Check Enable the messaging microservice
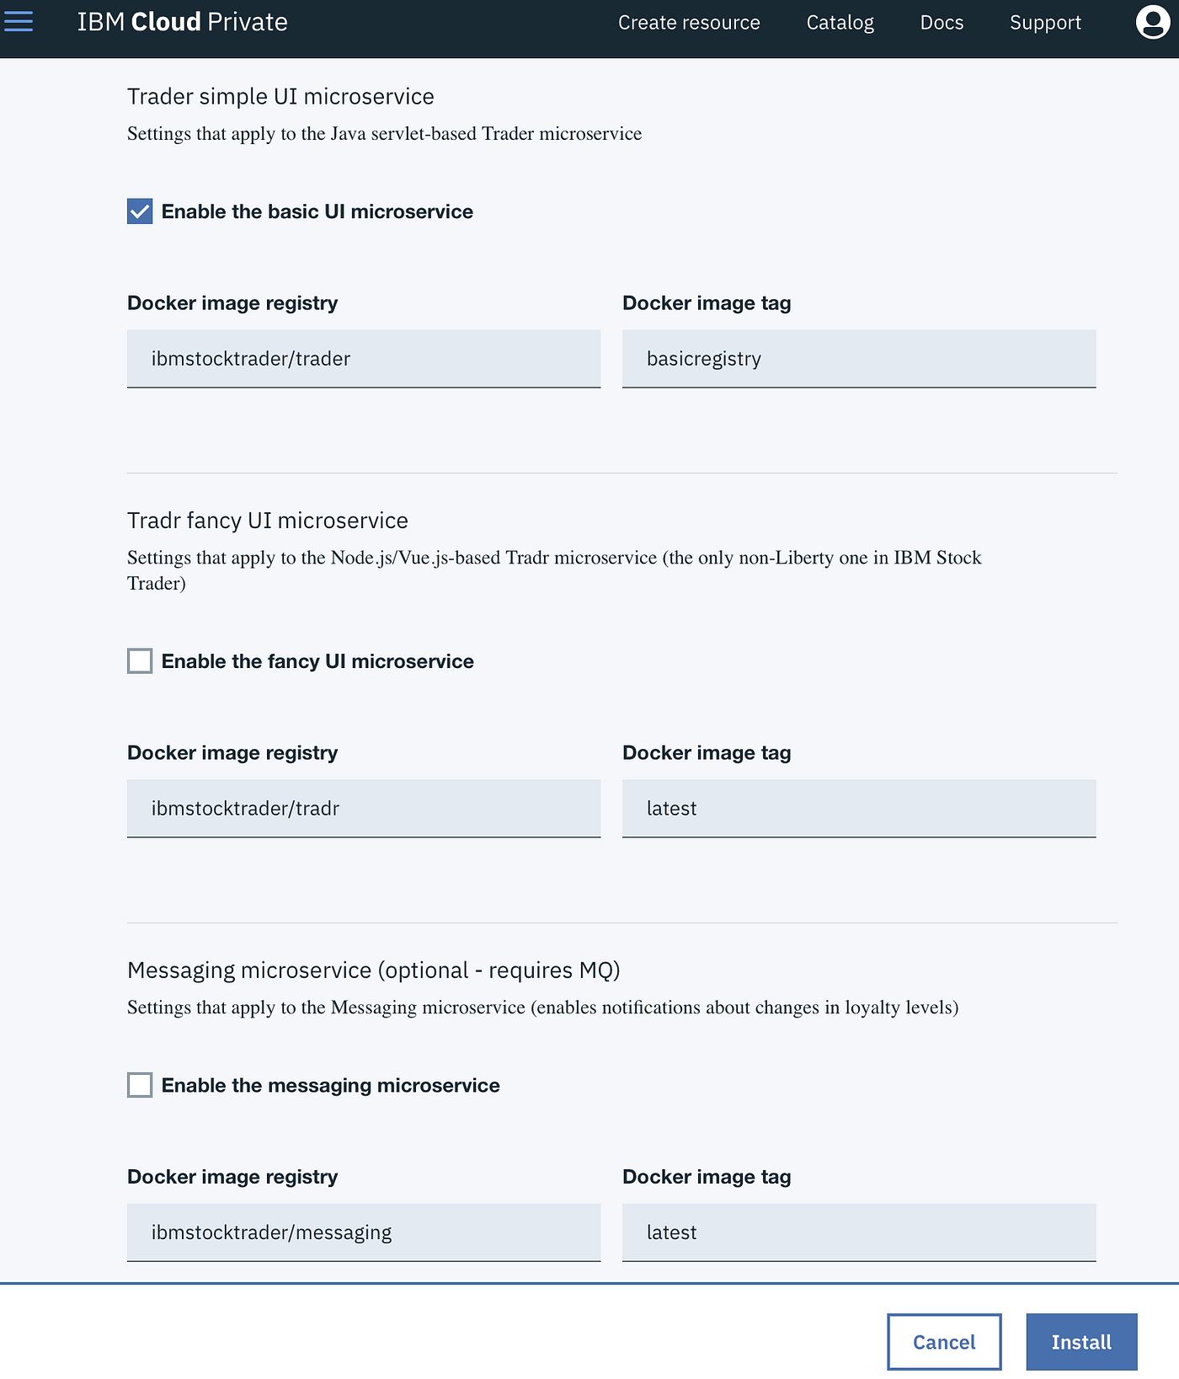 140,1085
